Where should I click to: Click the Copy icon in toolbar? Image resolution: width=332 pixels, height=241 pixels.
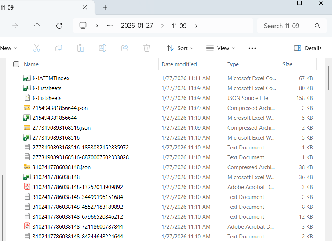pyautogui.click(x=58, y=48)
